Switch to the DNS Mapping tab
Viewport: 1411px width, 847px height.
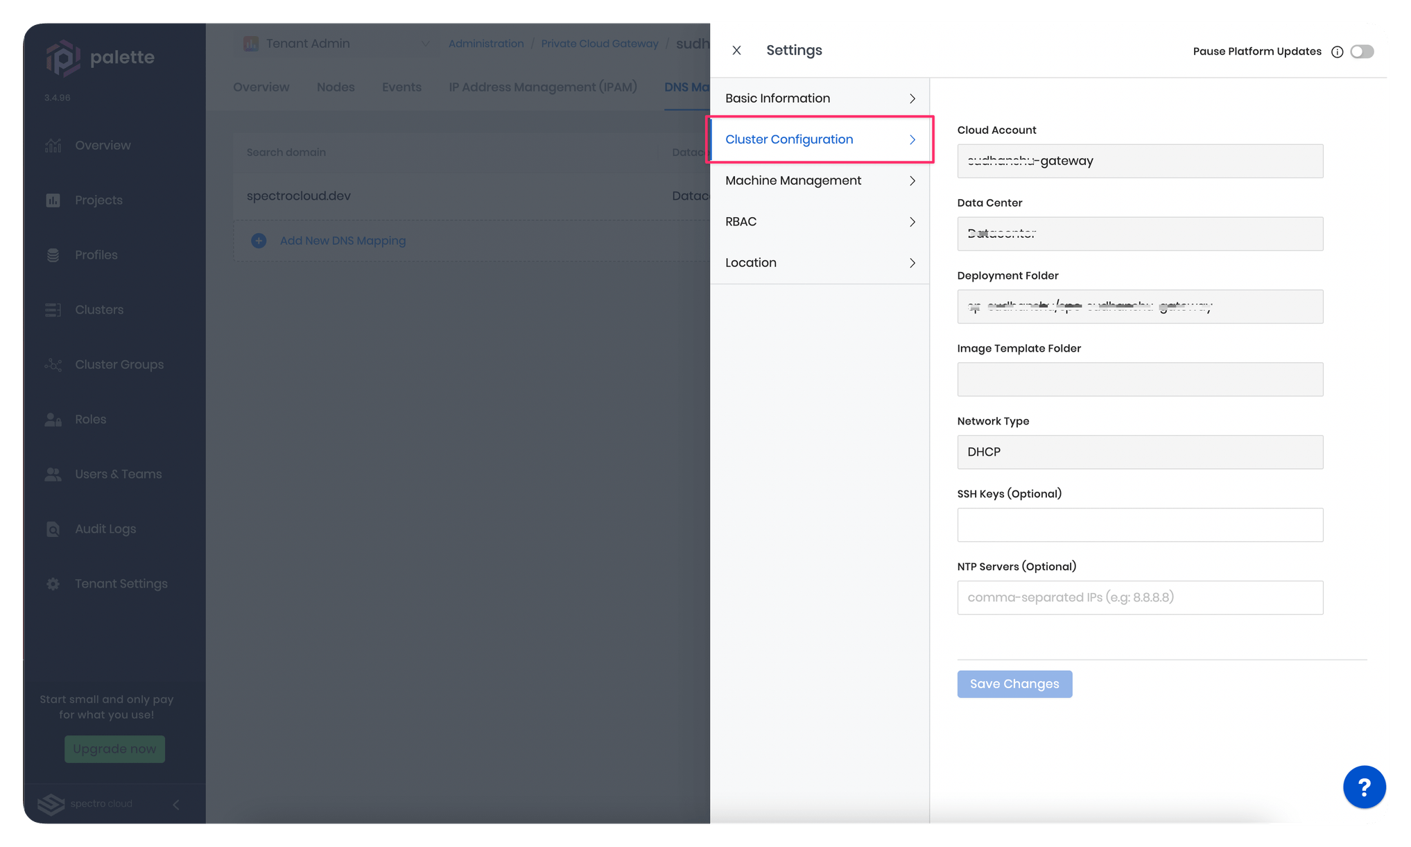[x=687, y=87]
